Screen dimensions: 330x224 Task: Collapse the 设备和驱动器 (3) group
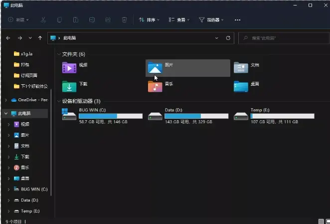click(59, 101)
